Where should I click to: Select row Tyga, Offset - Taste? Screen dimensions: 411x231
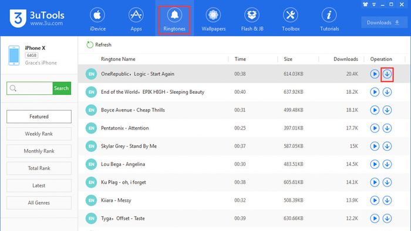pos(244,219)
